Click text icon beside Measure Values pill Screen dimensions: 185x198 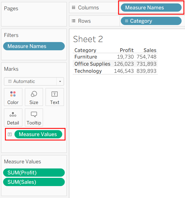tap(10, 134)
